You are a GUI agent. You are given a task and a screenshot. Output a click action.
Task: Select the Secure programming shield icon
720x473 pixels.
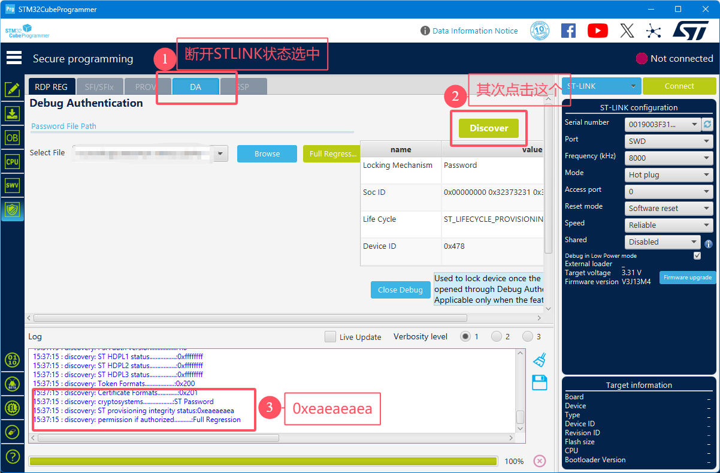[12, 209]
